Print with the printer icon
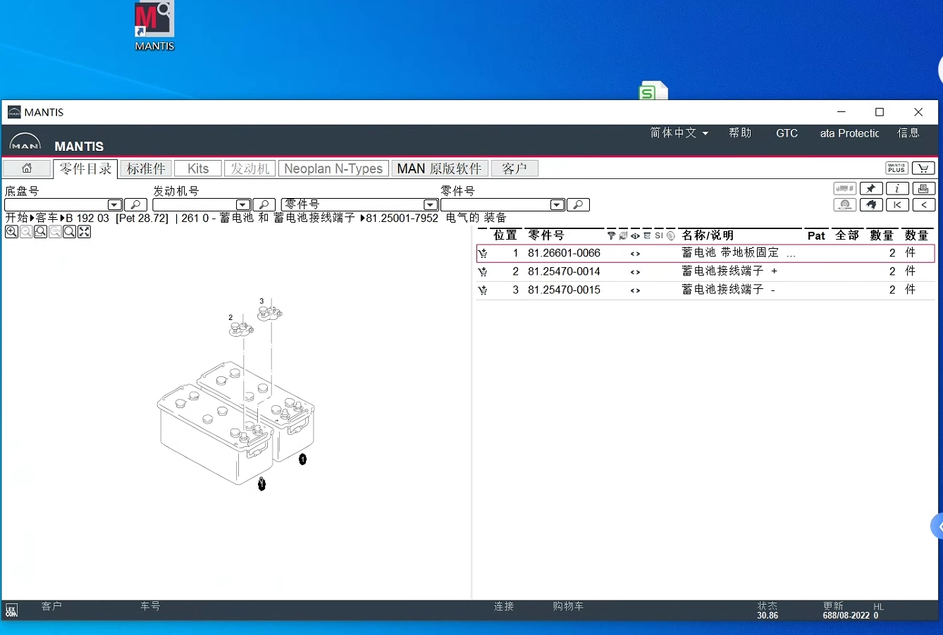 point(923,188)
